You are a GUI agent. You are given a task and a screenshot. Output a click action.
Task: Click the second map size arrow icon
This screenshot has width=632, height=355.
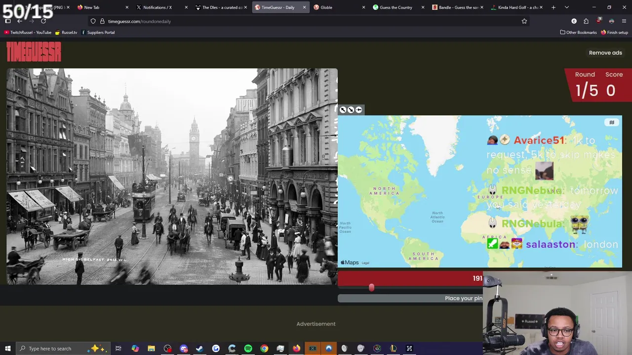351,110
